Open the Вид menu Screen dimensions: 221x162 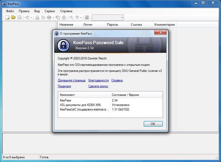(37, 11)
